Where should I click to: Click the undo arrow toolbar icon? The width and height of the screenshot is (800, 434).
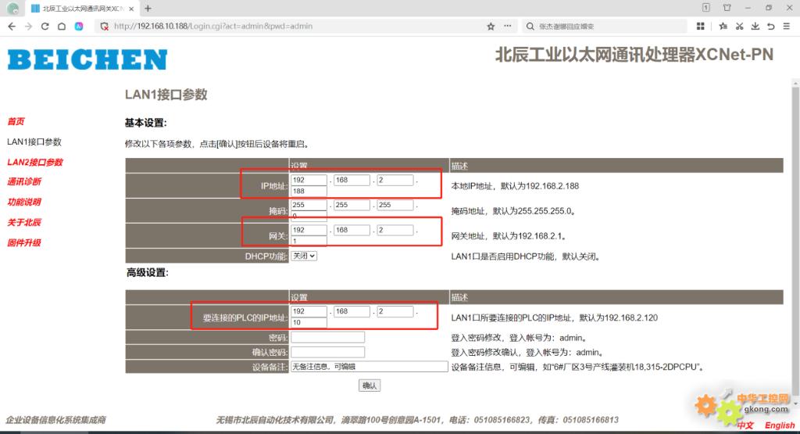pos(771,26)
